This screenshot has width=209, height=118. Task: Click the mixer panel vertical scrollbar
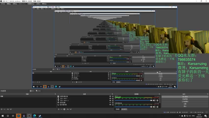(160, 99)
